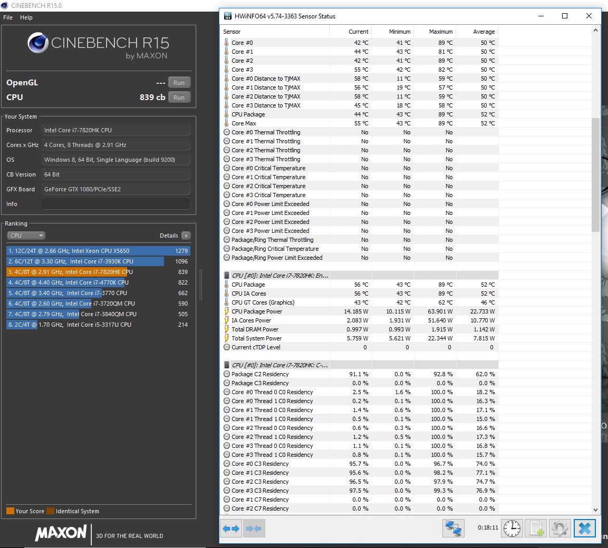This screenshot has height=548, width=608.
Task: Open HWiNFO sensor settings gear icon
Action: (x=560, y=528)
